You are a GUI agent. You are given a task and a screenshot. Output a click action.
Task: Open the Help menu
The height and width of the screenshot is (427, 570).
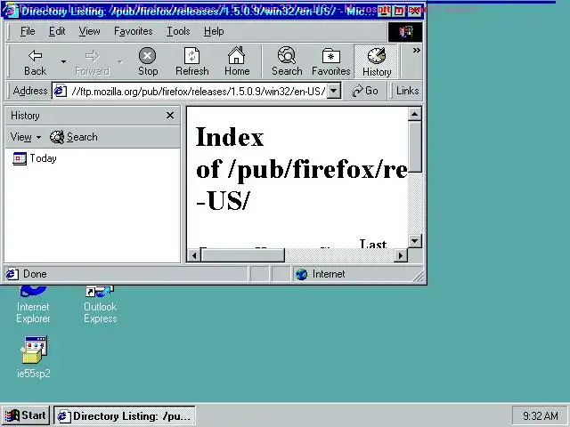[214, 31]
